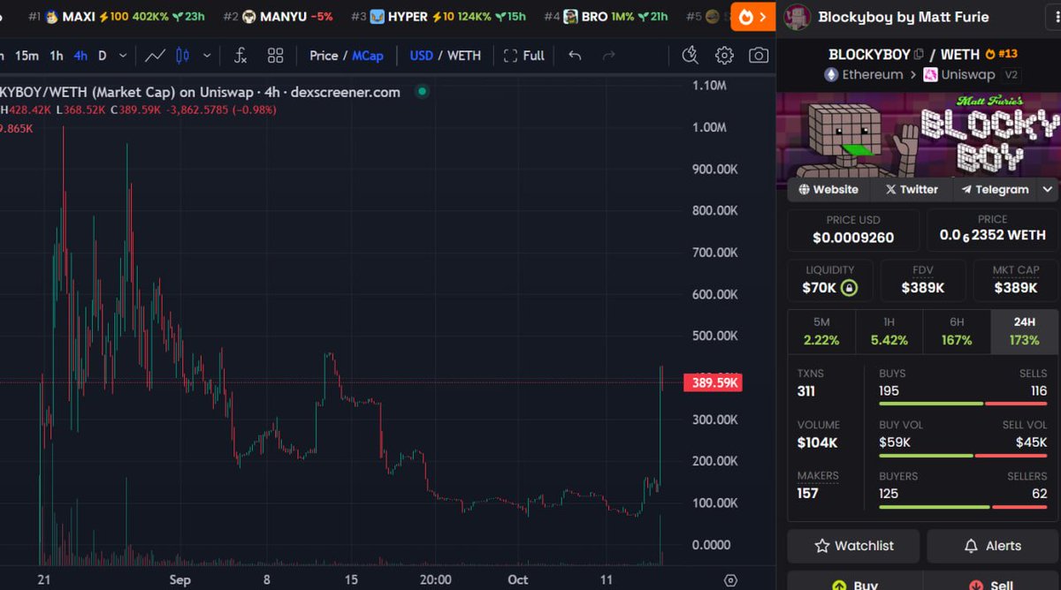Select the 1H stats tab
Screen dimensions: 1061x590
coord(889,331)
